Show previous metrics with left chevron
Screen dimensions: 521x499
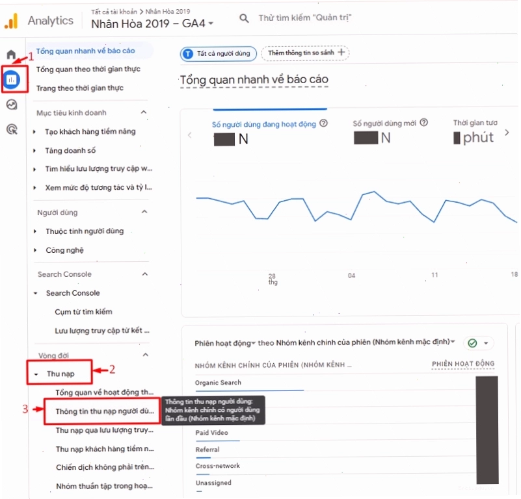190,135
